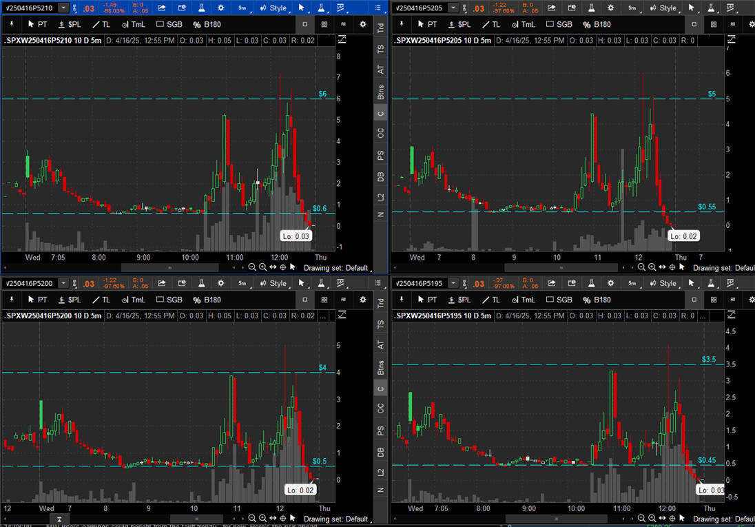Open the TS side tab beside P5210 chart
Viewport: 755px width, 527px height.
(381, 49)
